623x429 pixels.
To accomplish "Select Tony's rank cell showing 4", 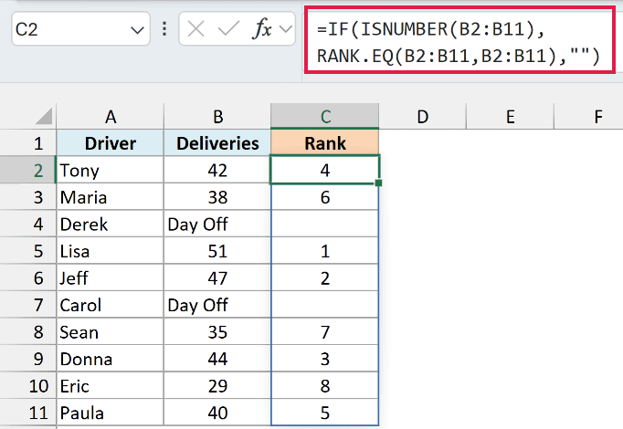I will coord(325,170).
